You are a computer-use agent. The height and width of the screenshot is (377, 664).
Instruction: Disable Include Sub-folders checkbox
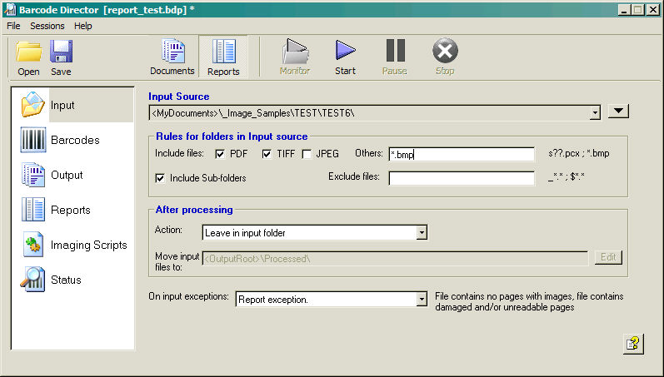point(161,177)
